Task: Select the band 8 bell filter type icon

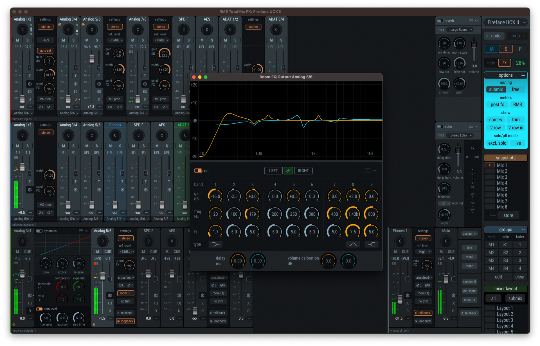Action: tap(353, 244)
